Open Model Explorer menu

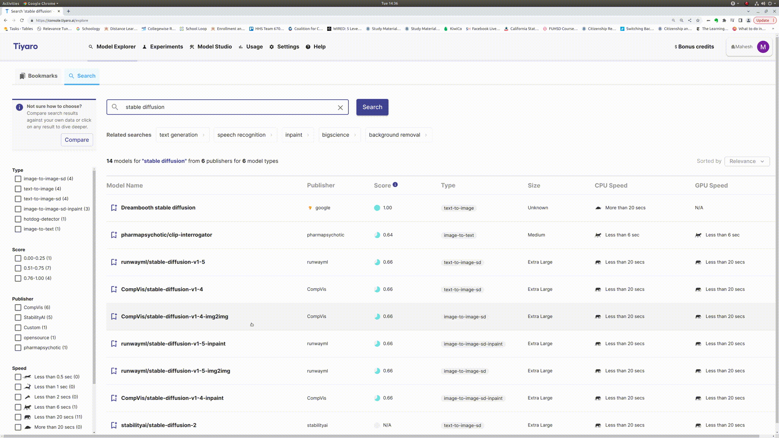112,47
